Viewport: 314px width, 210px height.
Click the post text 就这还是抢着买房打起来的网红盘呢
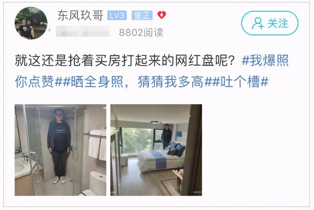(125, 60)
